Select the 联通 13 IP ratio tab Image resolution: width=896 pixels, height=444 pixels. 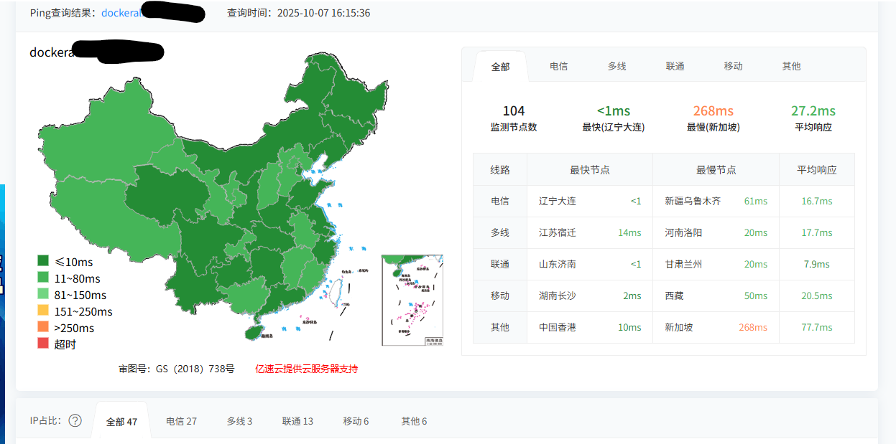tap(297, 421)
